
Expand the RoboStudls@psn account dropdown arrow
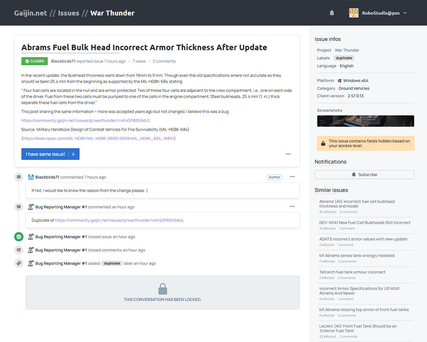[405, 13]
